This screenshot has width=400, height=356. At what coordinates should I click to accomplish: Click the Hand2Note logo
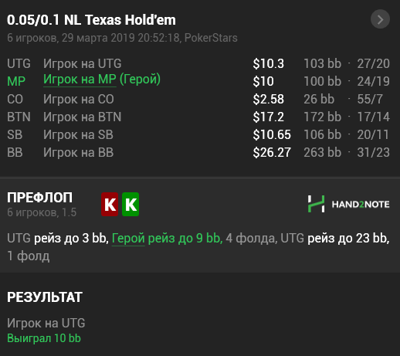click(348, 204)
